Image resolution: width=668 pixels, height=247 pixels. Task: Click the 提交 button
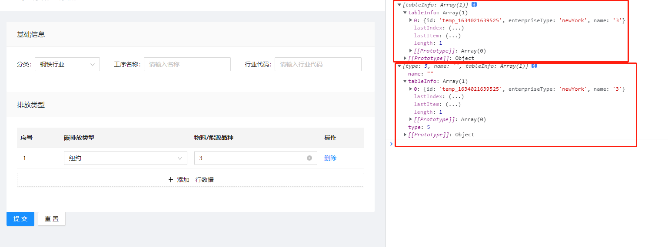tap(20, 219)
